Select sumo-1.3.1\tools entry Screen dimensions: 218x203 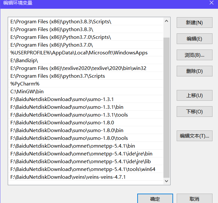[x=86, y=115]
